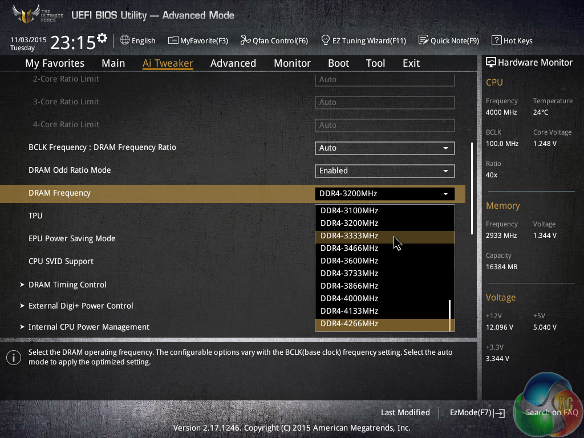Go to the Boot tab
The width and height of the screenshot is (584, 438).
coord(338,63)
